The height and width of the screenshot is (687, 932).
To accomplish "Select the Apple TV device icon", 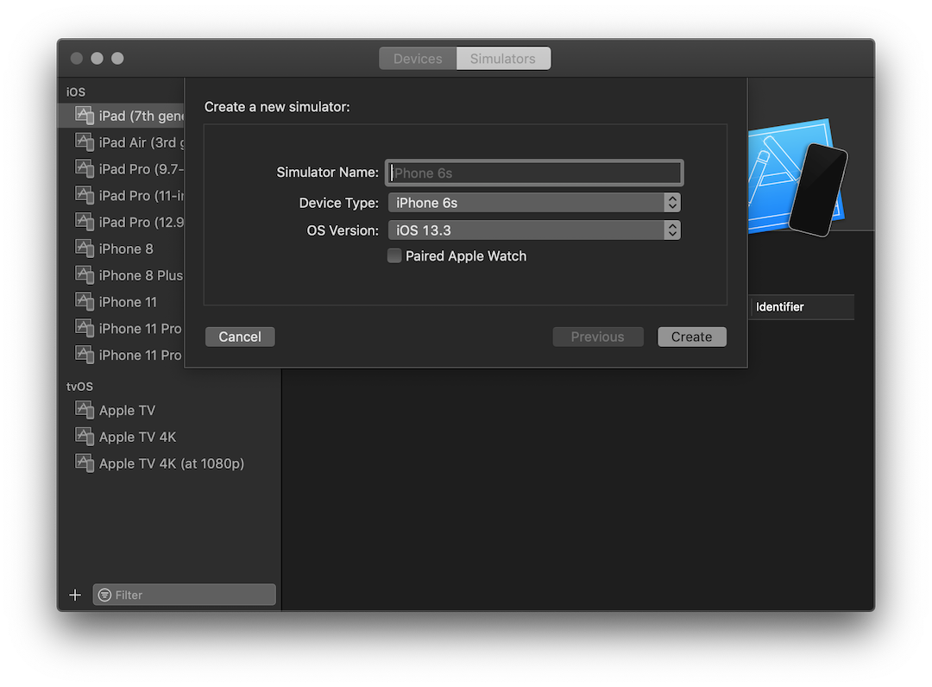I will (x=84, y=409).
